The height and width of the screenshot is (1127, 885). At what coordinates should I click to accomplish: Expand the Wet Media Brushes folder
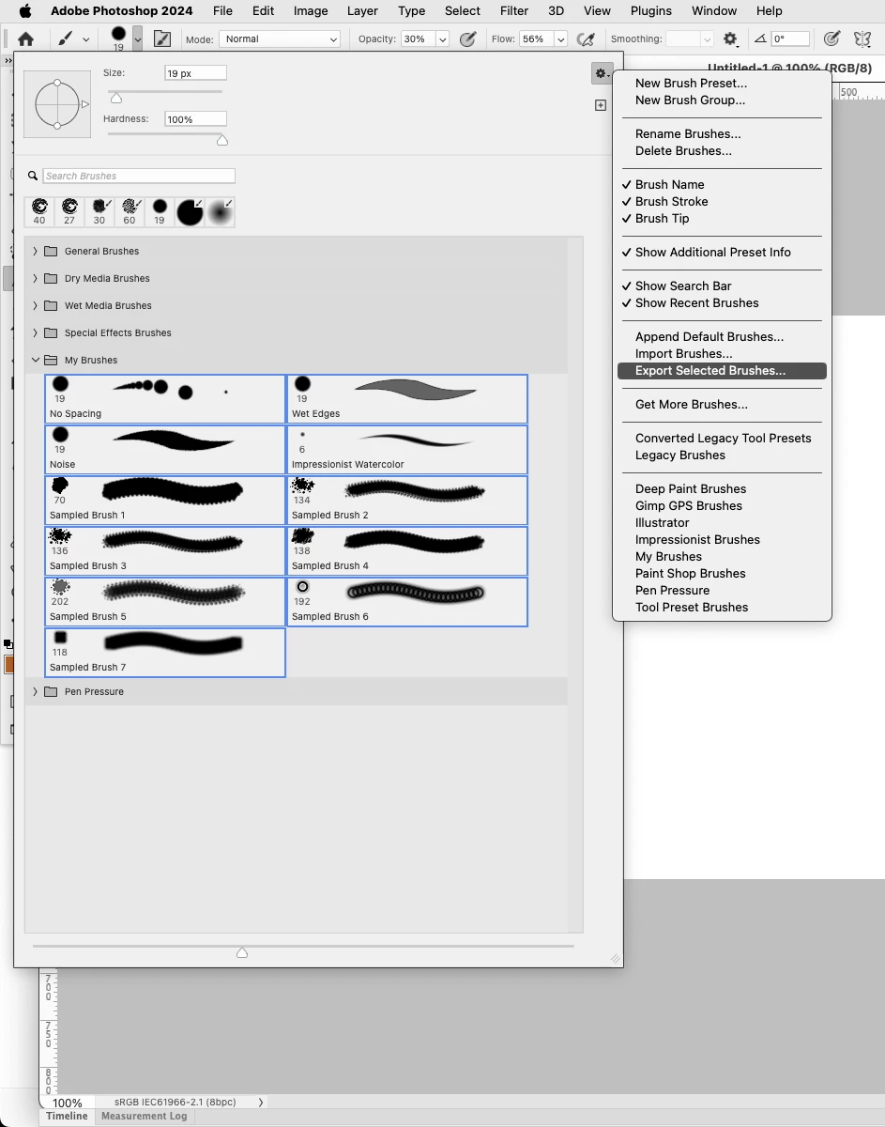(36, 306)
